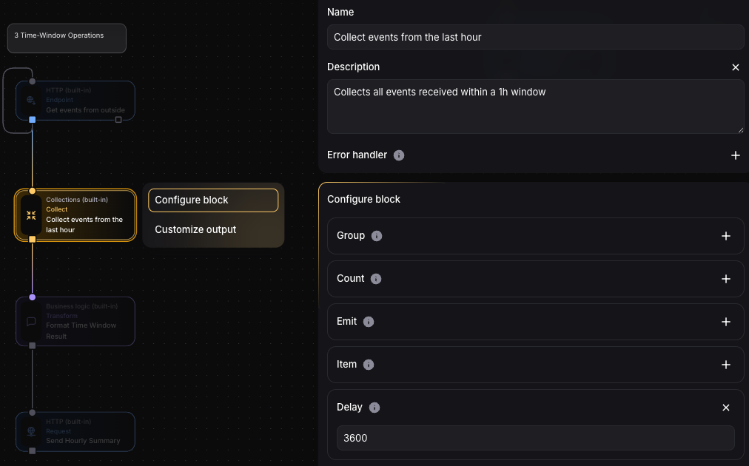The height and width of the screenshot is (466, 749).
Task: Click the info icon beside Group
Action: pos(376,236)
